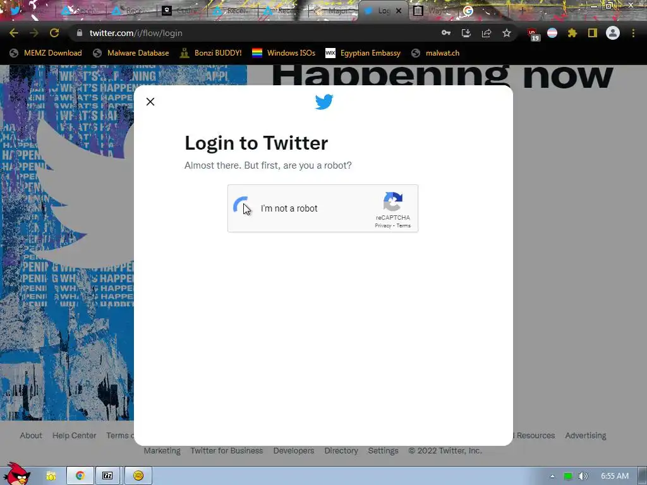The height and width of the screenshot is (485, 647).
Task: Open the reCAPTCHA Terms link
Action: pos(404,225)
